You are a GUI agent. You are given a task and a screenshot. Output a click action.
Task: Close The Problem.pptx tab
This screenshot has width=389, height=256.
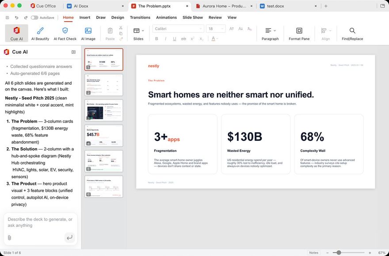(187, 6)
